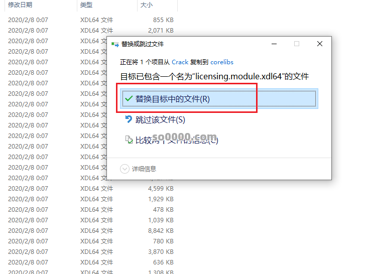Select the 8,842 KB XDL64 file
This screenshot has width=369, height=274.
[x=90, y=231]
